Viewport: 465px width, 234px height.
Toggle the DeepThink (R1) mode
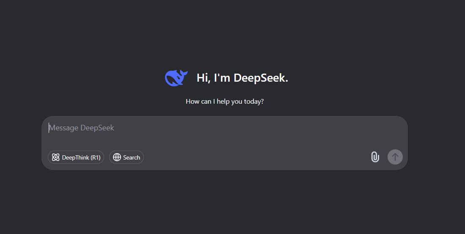76,157
